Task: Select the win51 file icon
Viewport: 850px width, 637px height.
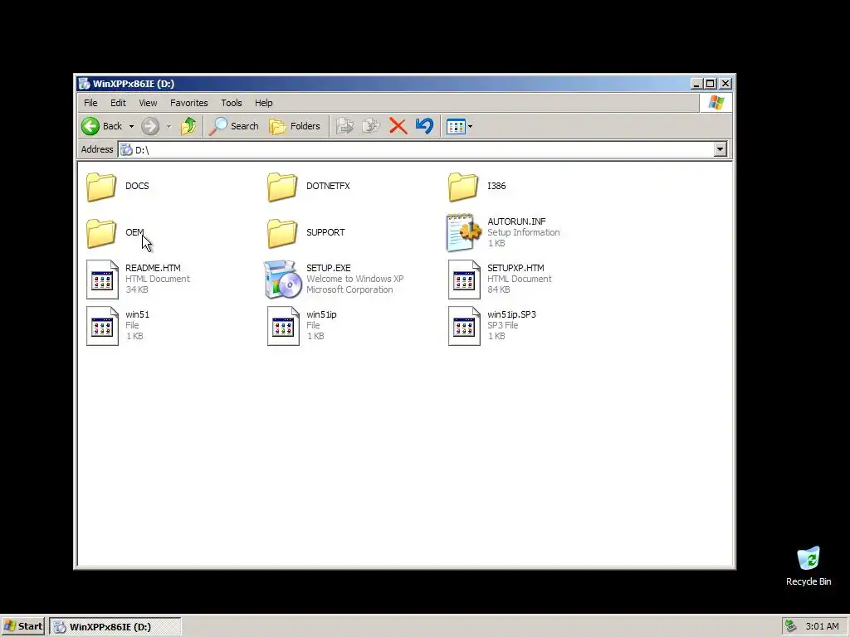Action: [102, 326]
